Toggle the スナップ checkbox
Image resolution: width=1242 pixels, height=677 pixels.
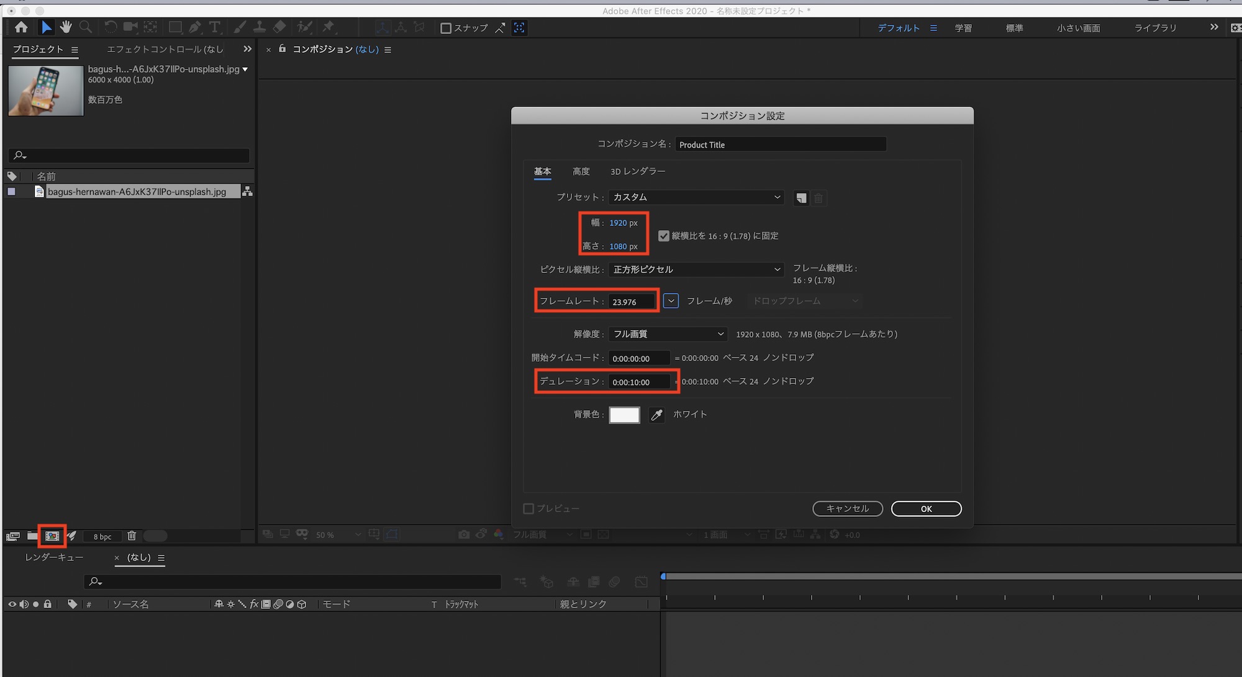click(445, 28)
